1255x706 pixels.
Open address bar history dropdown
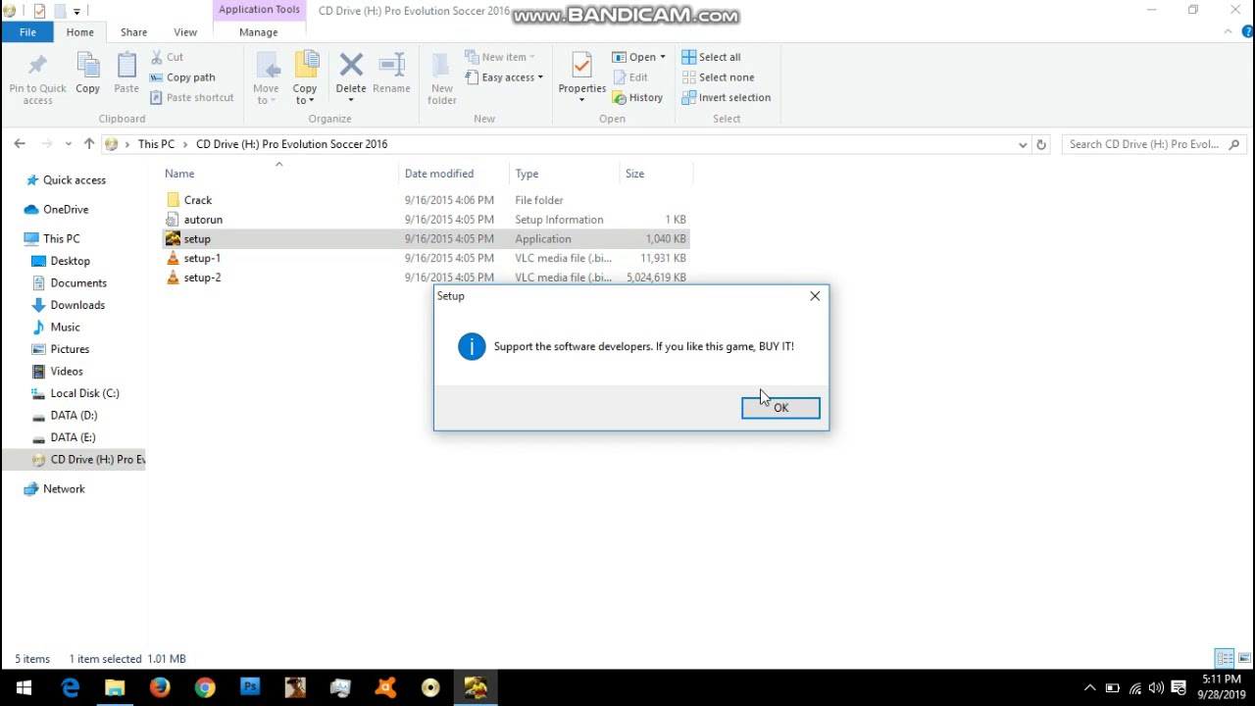point(1023,144)
